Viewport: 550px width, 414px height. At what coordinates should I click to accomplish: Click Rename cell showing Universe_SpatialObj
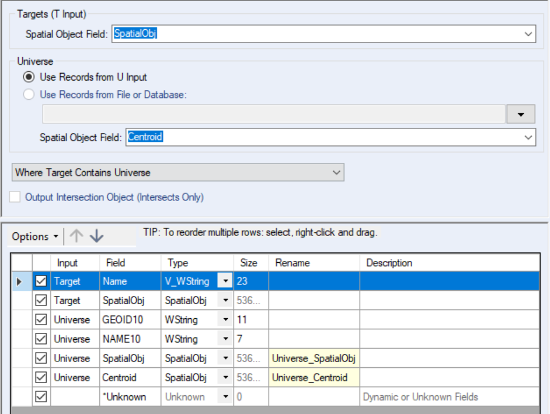click(x=314, y=358)
